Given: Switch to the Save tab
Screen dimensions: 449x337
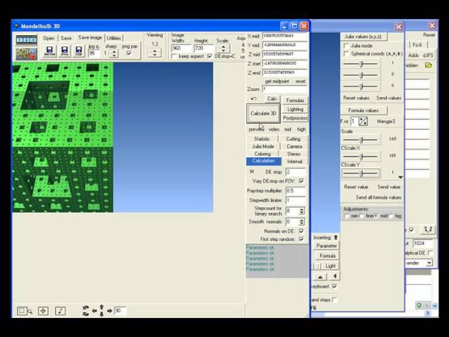Looking at the screenshot, I should (66, 38).
